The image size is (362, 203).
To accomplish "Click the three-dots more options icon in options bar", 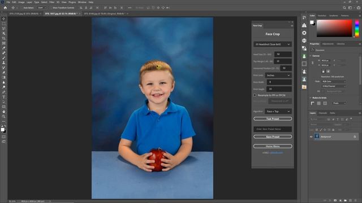I will tap(130, 7).
